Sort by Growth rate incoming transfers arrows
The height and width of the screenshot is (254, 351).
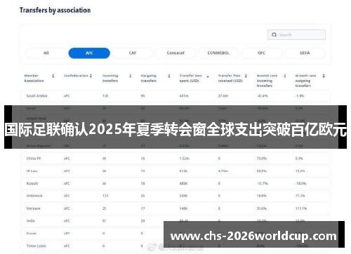(x=285, y=76)
